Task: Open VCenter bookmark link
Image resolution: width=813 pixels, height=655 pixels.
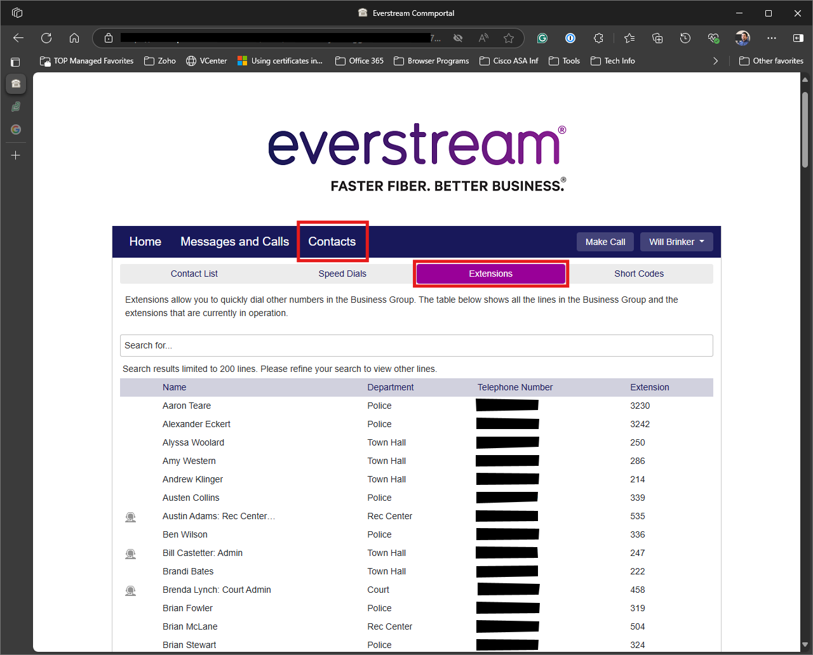Action: [206, 61]
